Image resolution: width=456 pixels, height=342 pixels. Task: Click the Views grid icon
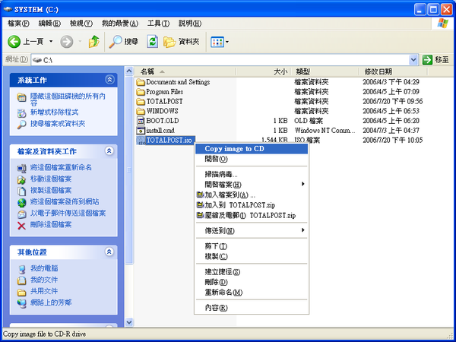[217, 42]
